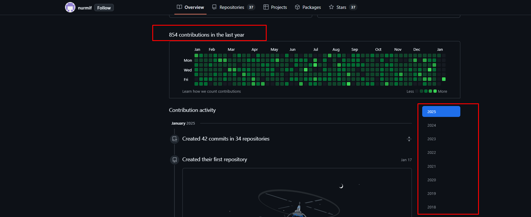Screen dimensions: 531x217
Task: Click the Packages cube icon
Action: pos(297,7)
